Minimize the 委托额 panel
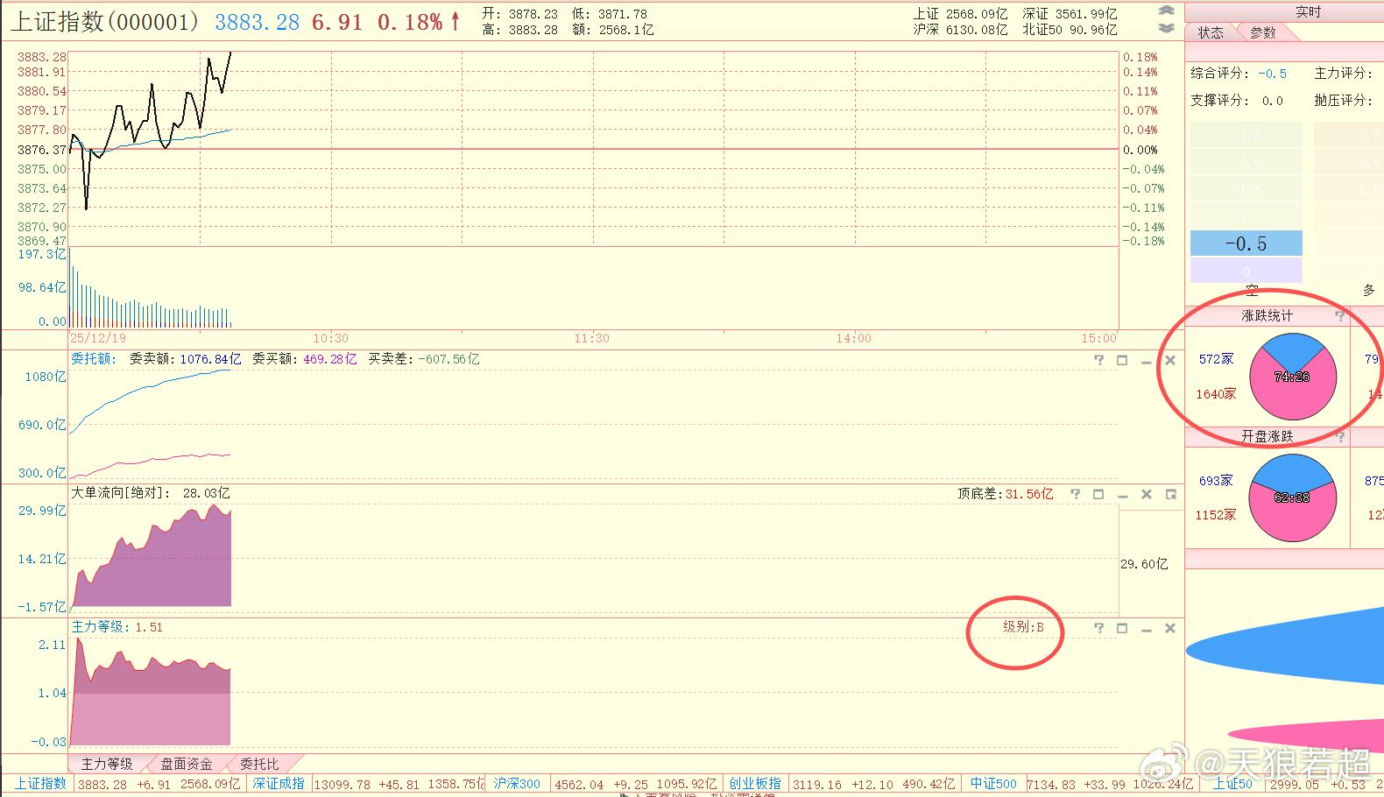This screenshot has width=1384, height=797. [x=1146, y=361]
